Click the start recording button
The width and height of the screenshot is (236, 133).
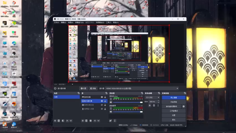click(x=174, y=102)
